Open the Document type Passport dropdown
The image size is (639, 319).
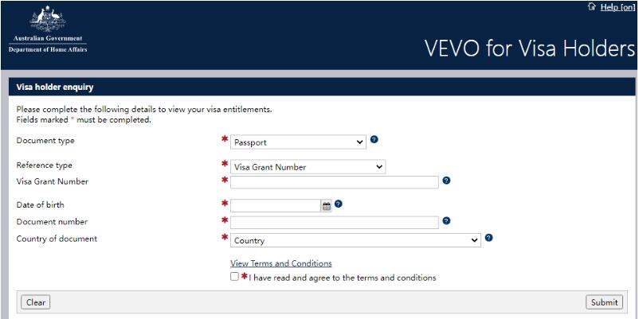pyautogui.click(x=298, y=142)
